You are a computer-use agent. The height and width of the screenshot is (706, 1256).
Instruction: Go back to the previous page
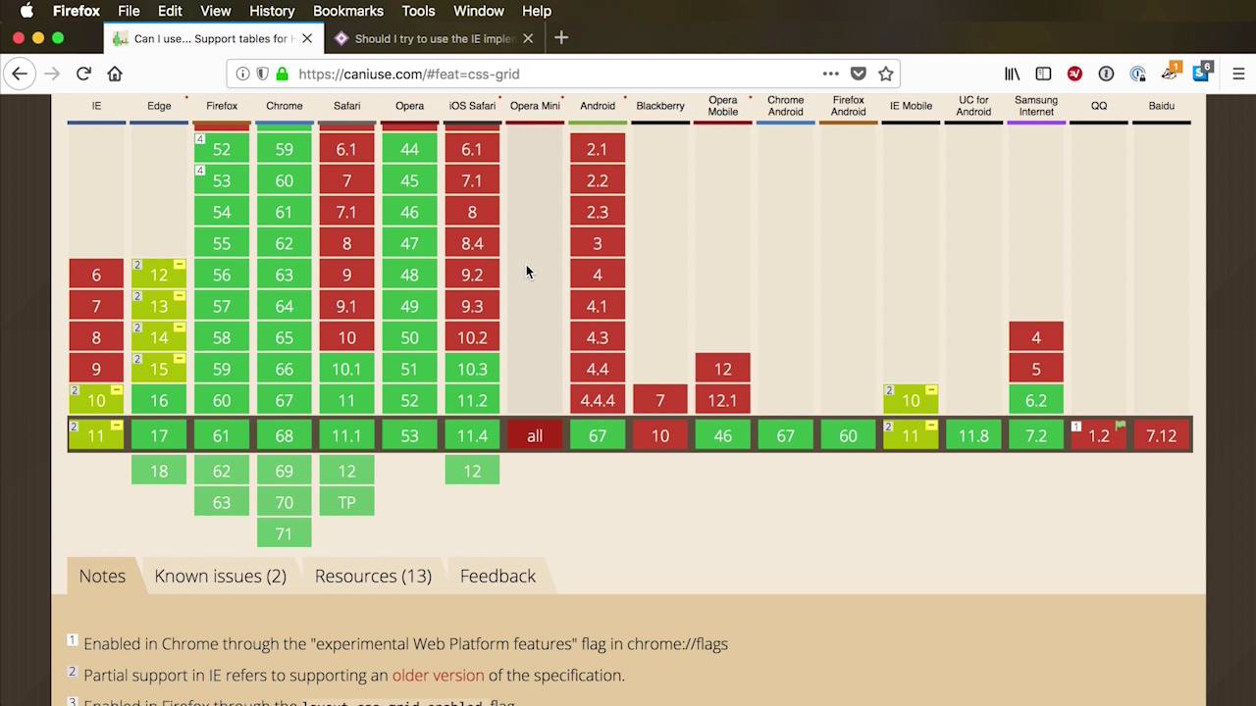pyautogui.click(x=20, y=74)
